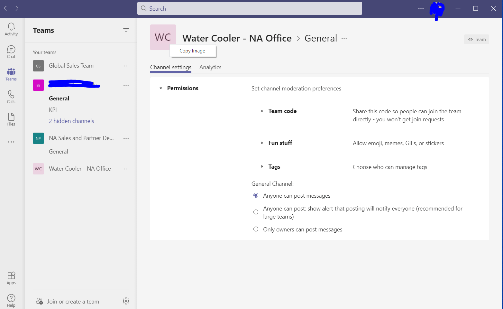Open the Activity feed icon
The image size is (503, 309).
click(11, 29)
